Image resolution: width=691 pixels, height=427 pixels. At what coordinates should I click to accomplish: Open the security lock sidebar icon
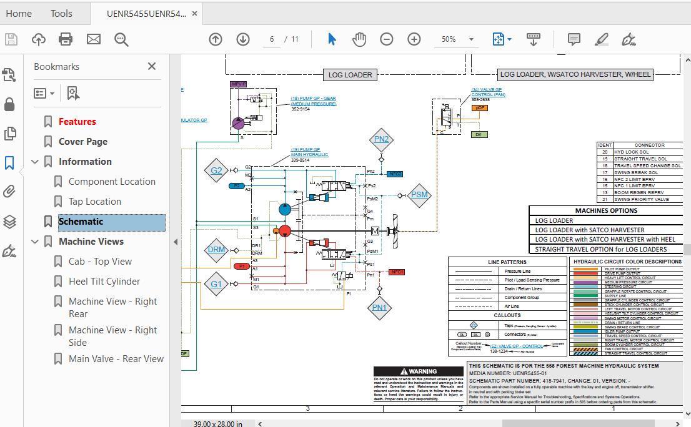9,104
